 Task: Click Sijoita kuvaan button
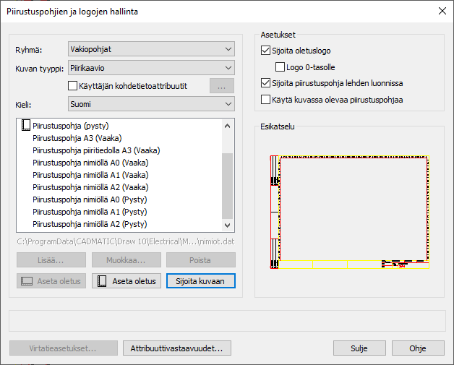point(200,280)
